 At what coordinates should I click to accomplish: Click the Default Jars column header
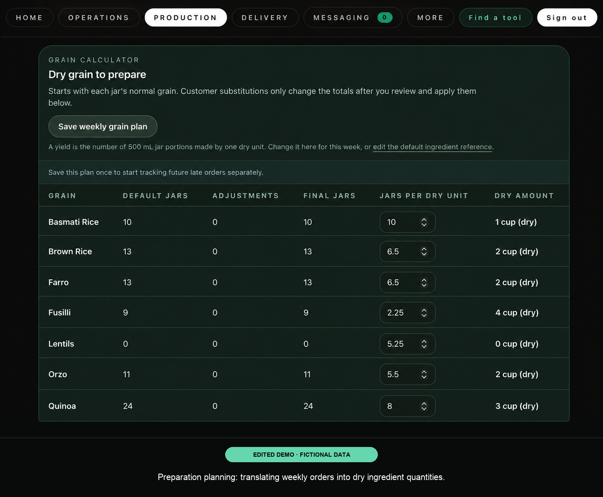point(155,196)
